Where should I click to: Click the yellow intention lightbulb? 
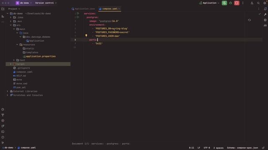click(86, 35)
